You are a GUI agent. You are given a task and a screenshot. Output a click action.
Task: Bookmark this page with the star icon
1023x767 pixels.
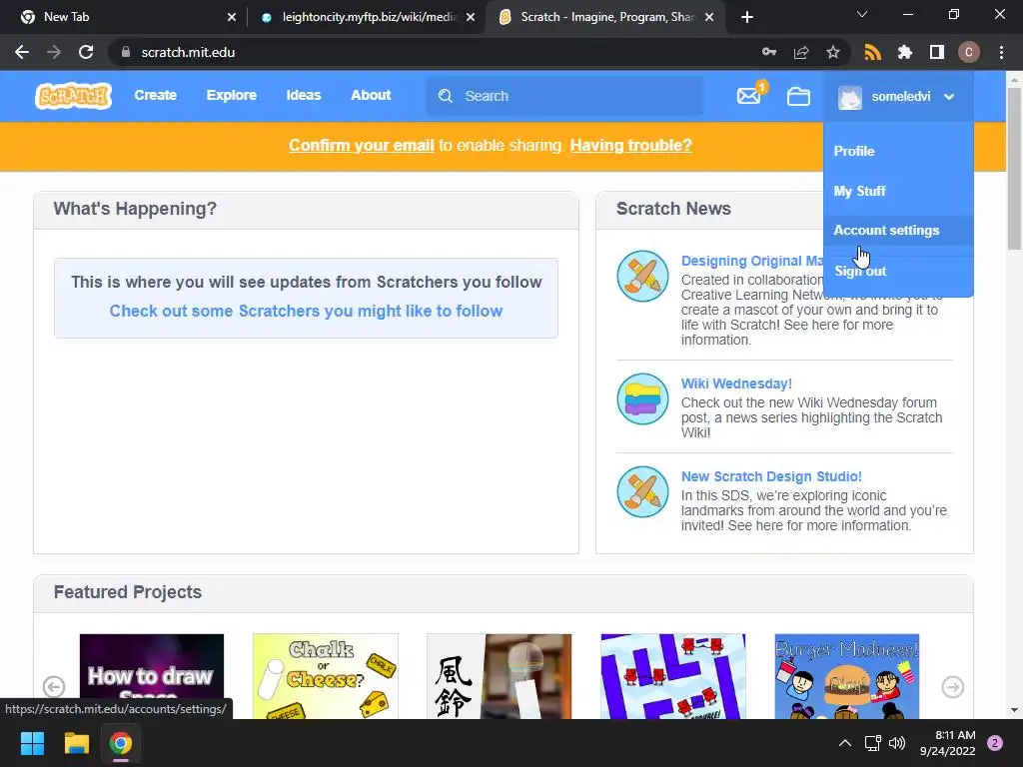[833, 52]
